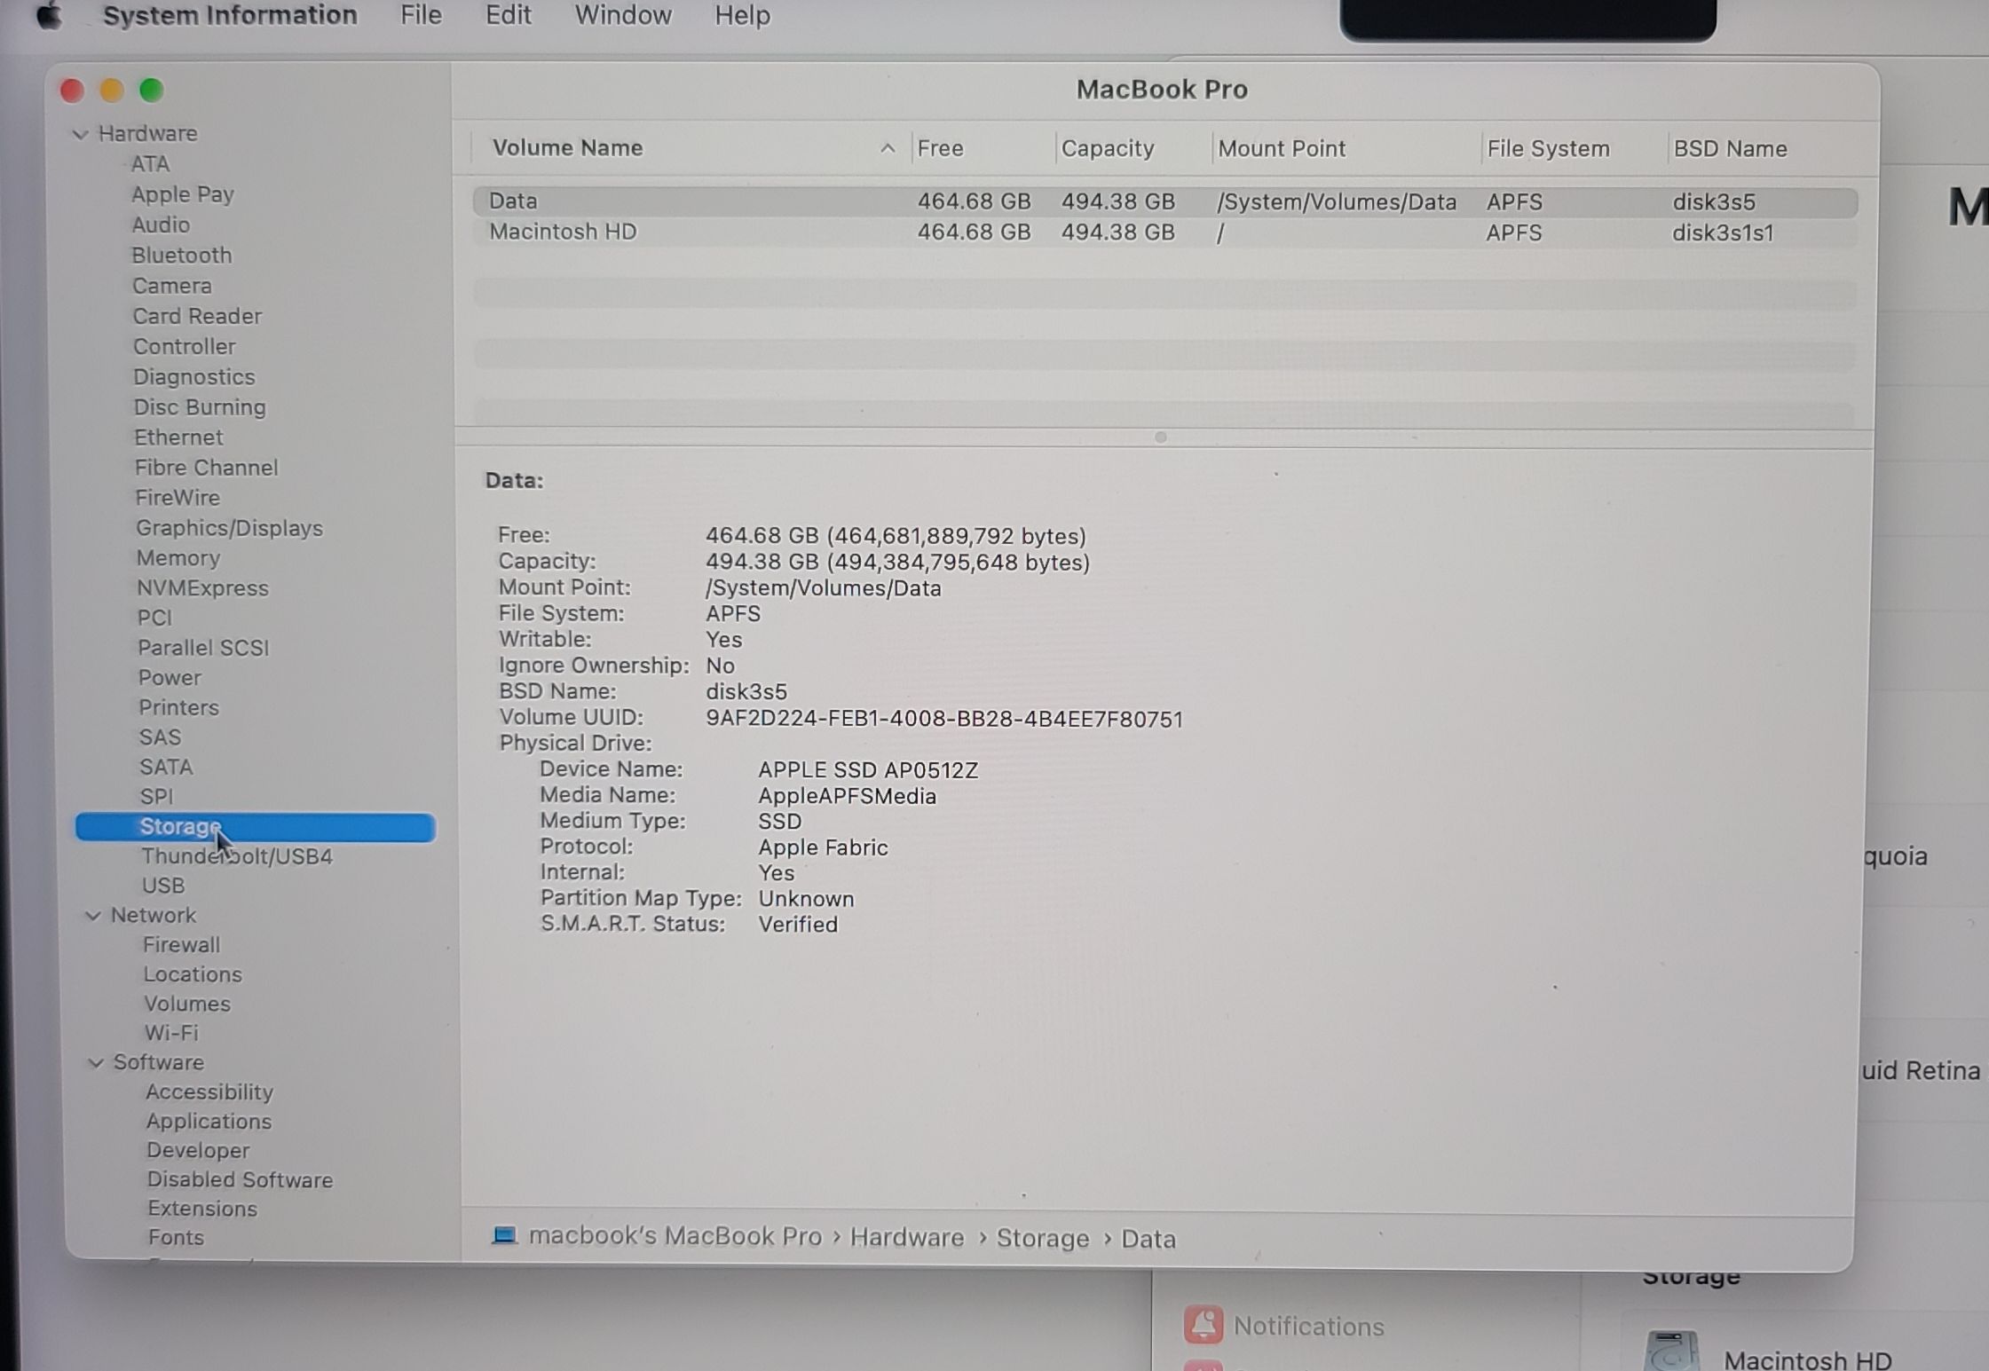Click sort arrow on Volume Name column
The image size is (1989, 1371).
point(887,148)
